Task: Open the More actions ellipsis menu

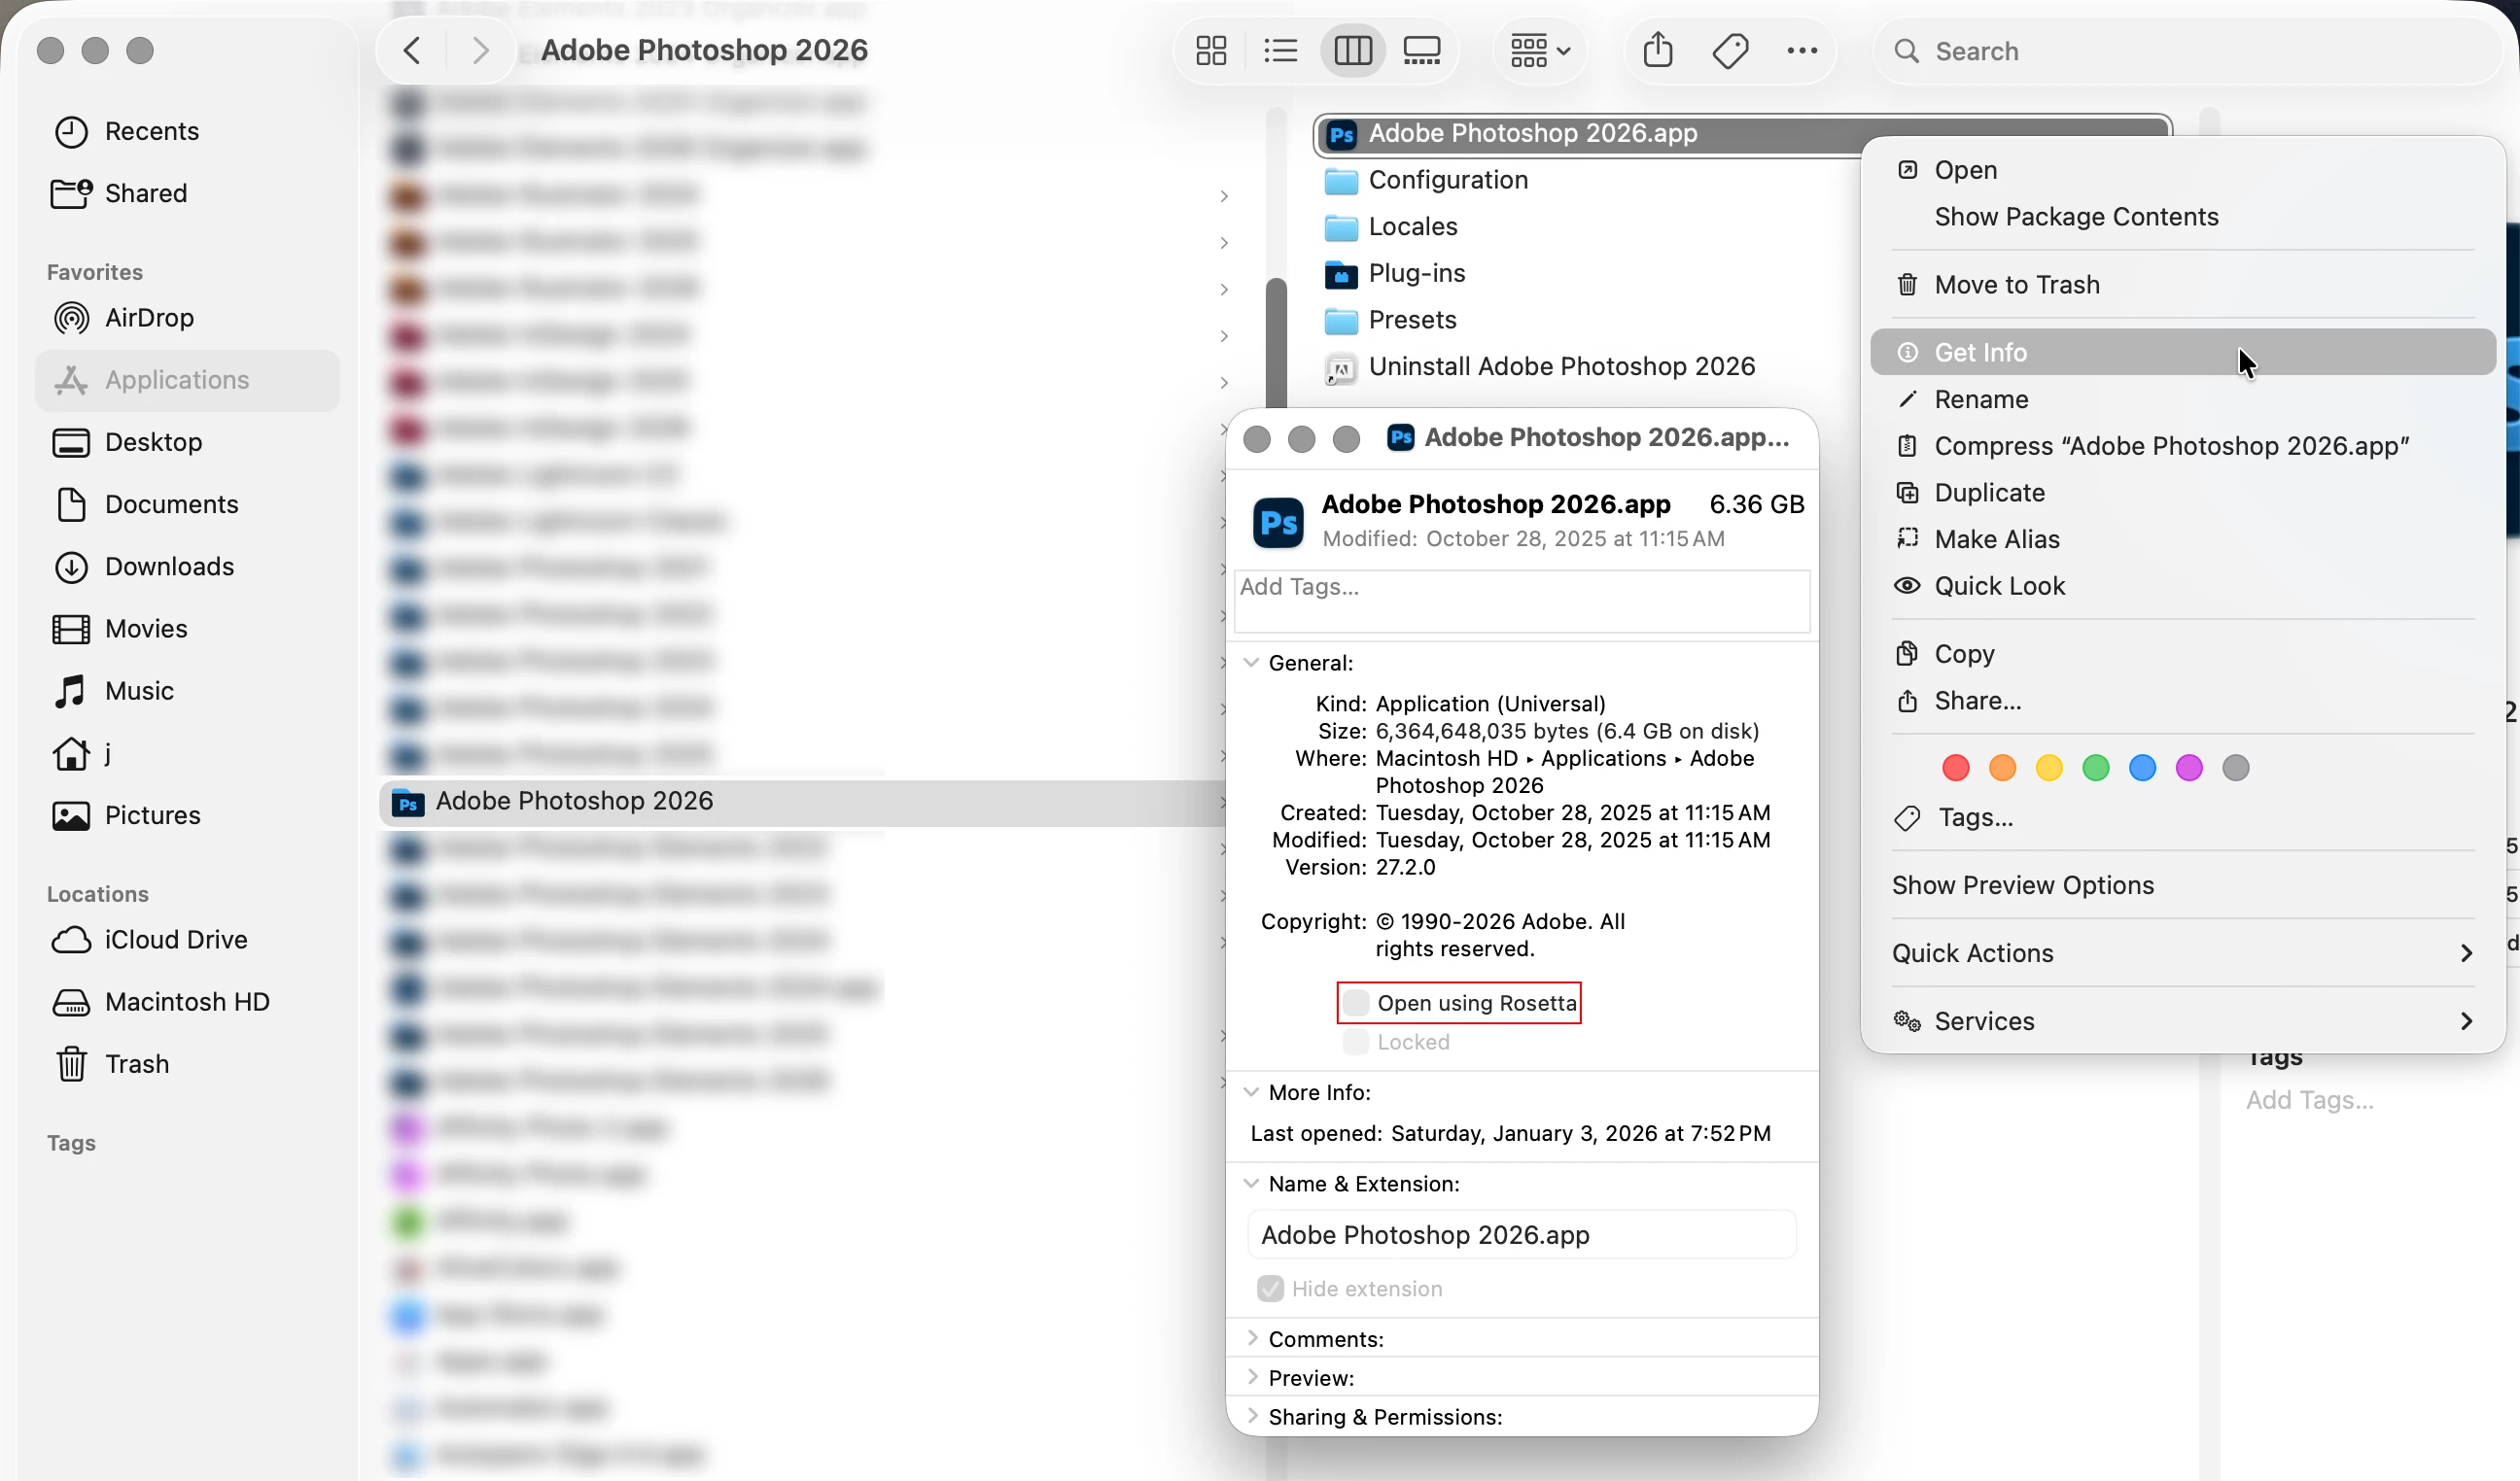Action: click(1802, 51)
